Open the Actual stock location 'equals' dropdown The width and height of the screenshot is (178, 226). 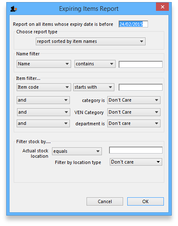click(x=77, y=151)
